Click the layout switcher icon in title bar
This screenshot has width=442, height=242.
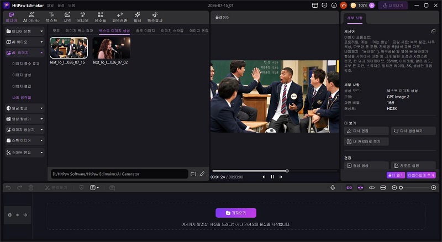[315, 6]
